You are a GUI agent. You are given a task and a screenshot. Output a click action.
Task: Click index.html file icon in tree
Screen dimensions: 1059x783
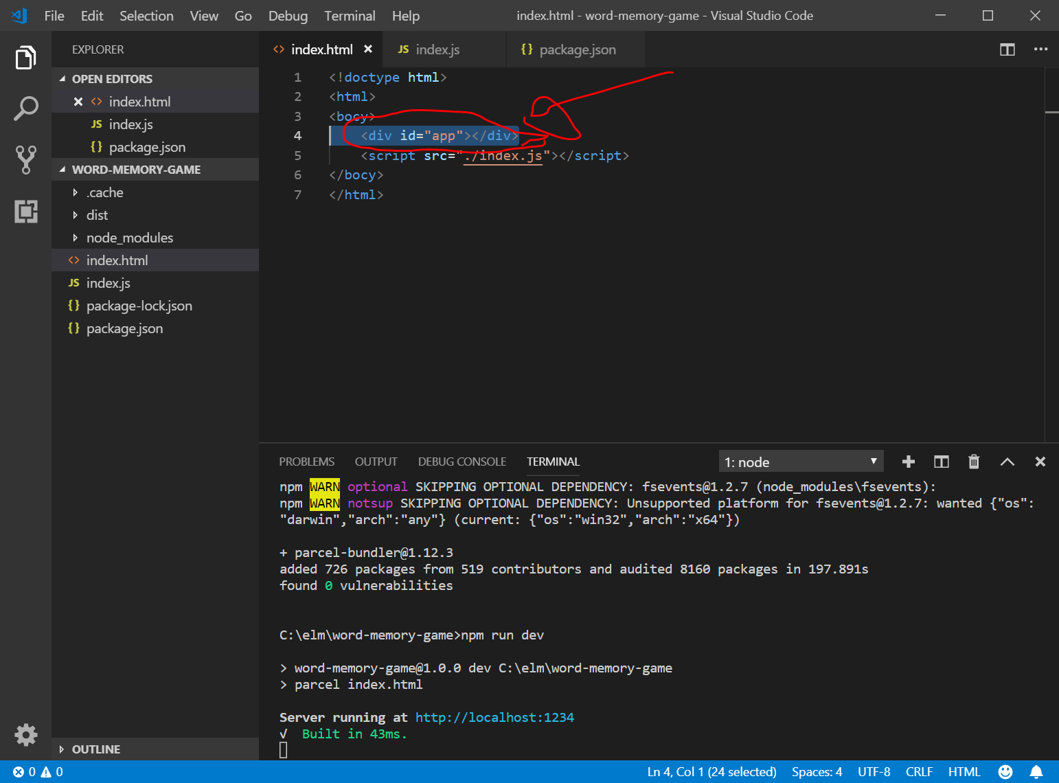(x=73, y=260)
